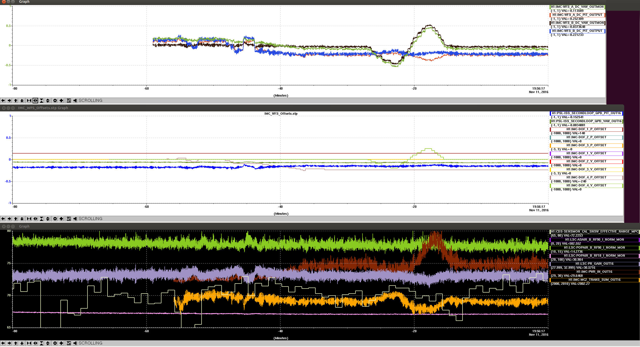The height and width of the screenshot is (347, 640).
Task: Pan down in bottom black graph toolbar
Action: point(22,343)
